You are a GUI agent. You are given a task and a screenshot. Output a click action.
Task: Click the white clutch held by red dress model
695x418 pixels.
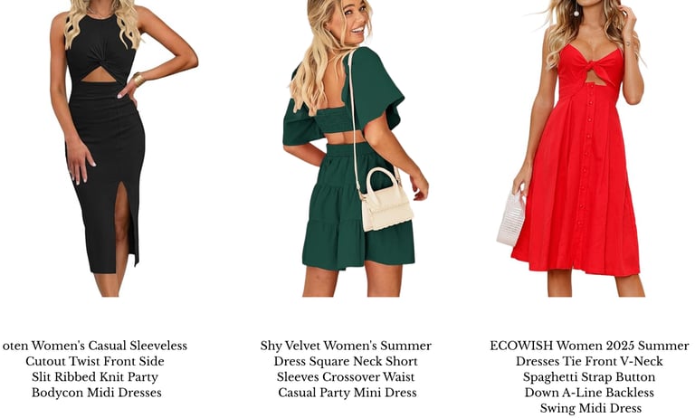511,219
